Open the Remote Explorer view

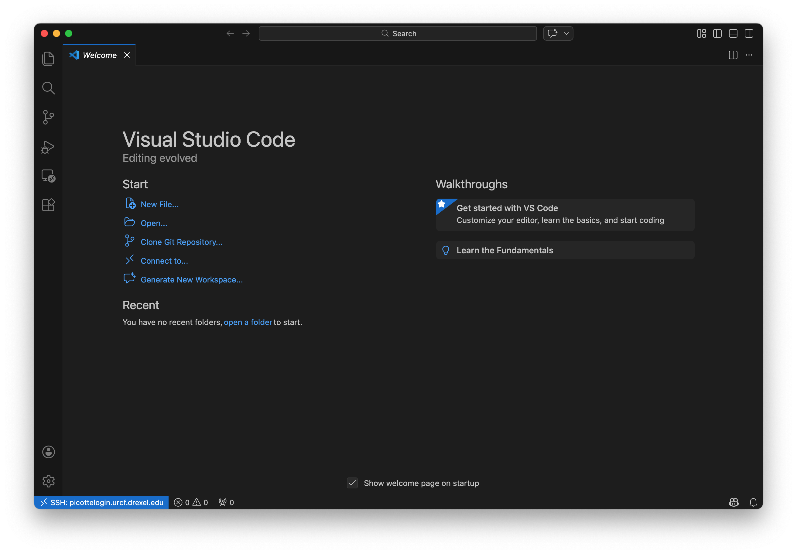click(48, 176)
